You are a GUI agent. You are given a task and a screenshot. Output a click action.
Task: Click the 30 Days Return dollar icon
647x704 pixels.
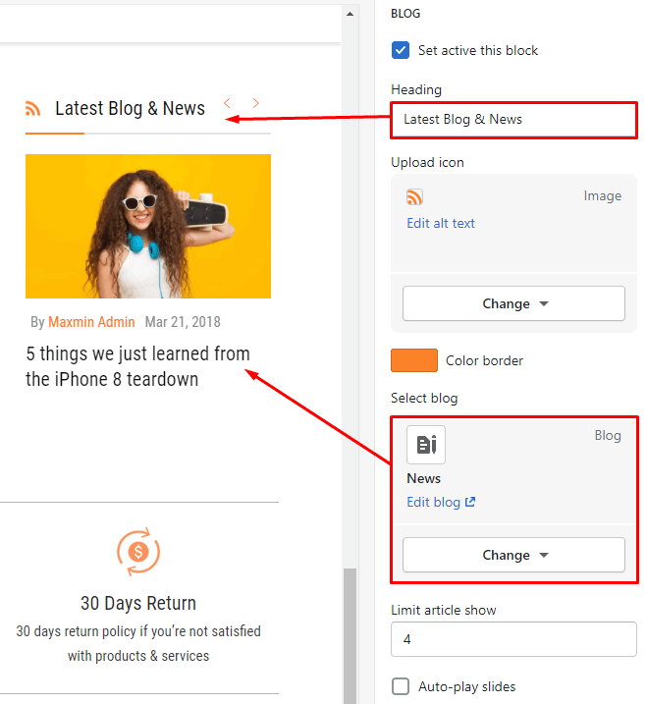tap(138, 552)
